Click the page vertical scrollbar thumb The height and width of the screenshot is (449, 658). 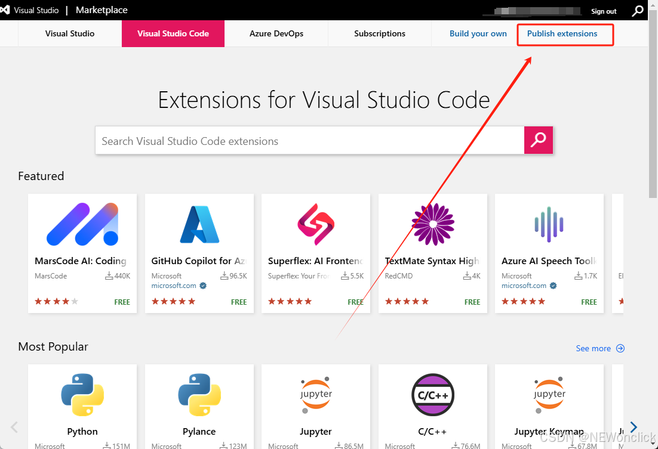tap(653, 103)
